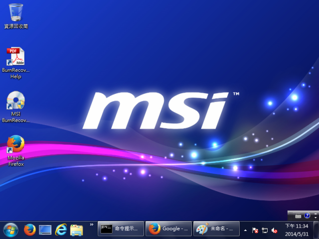Launch Firefox from the quick launch bar
Viewport: 319px width, 239px height.
click(x=30, y=230)
